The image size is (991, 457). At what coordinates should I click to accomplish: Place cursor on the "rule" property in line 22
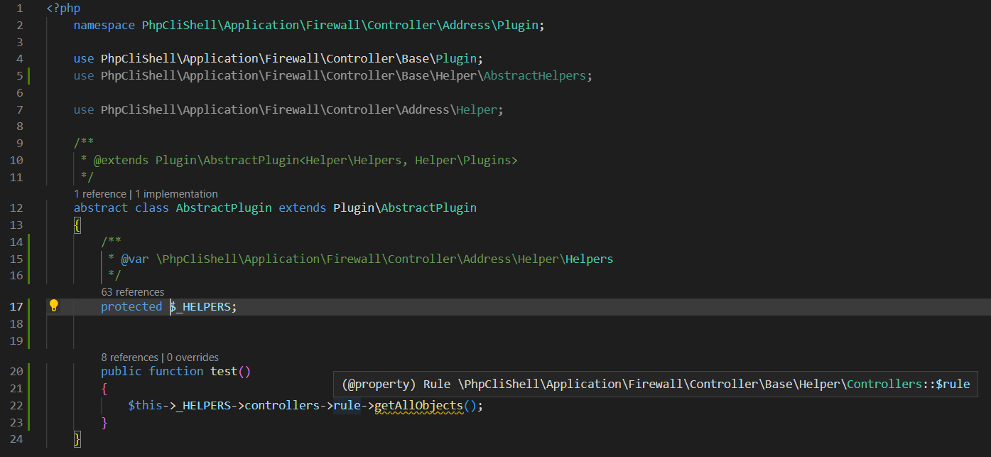pyautogui.click(x=347, y=405)
